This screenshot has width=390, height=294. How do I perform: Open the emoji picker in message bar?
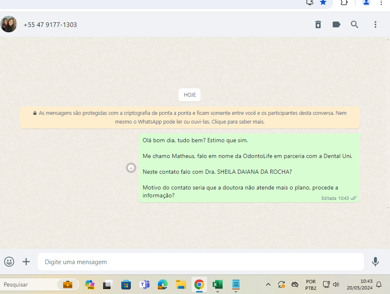tap(9, 262)
